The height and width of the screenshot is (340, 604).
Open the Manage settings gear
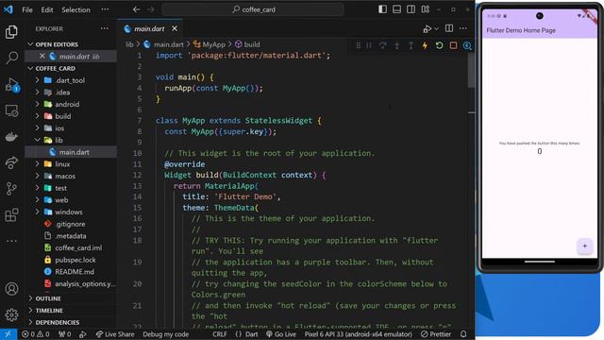point(11,314)
